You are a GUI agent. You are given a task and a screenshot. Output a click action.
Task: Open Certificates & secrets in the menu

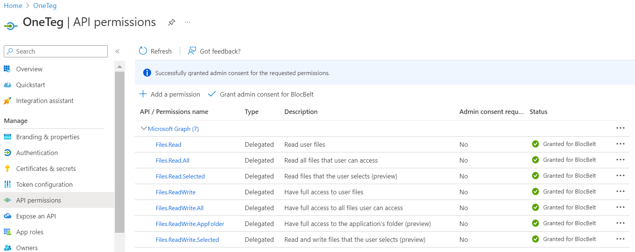[x=46, y=169]
